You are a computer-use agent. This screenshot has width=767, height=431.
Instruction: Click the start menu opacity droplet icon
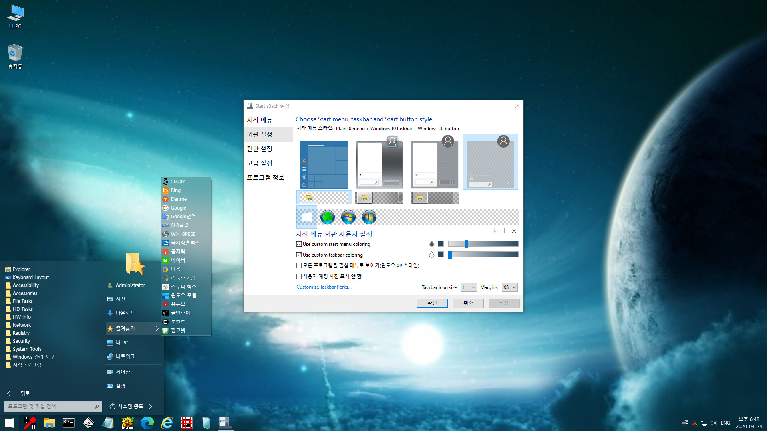(x=431, y=244)
